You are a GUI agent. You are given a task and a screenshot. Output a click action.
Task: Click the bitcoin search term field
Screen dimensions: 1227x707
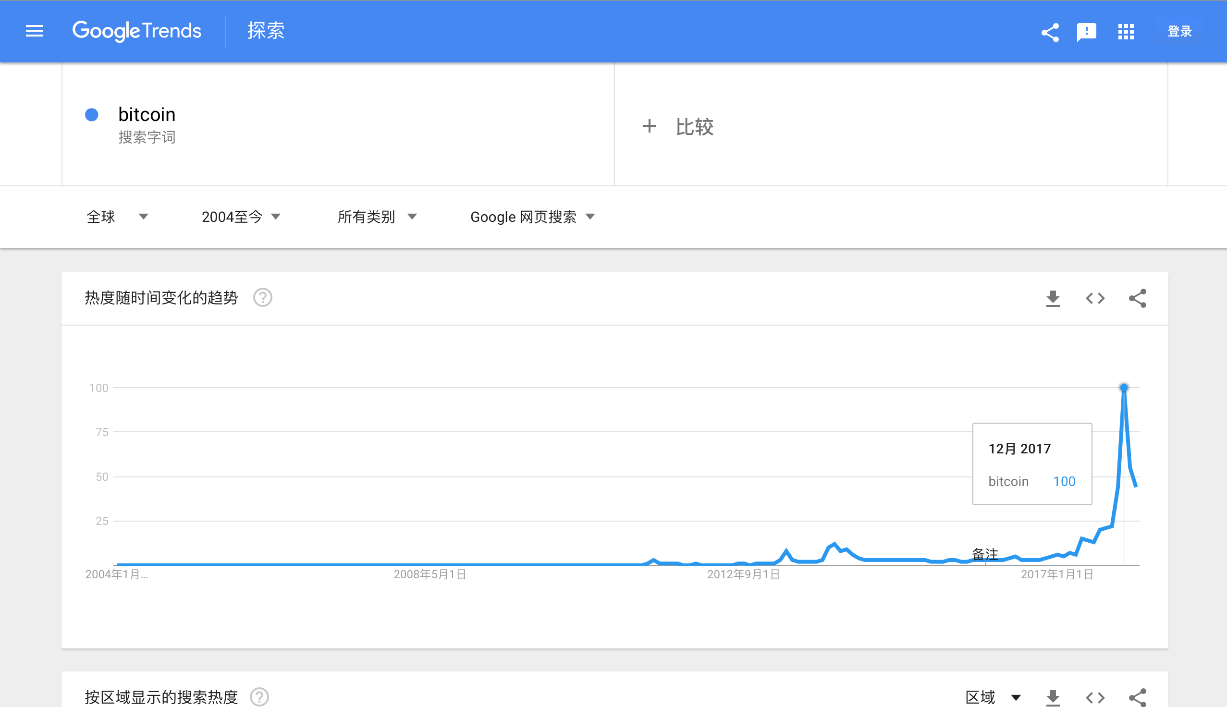(x=147, y=115)
